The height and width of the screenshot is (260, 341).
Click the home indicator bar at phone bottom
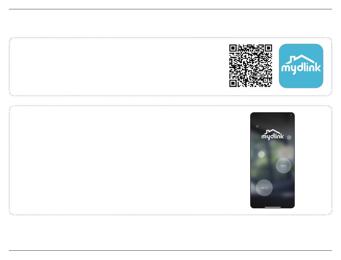click(272, 207)
